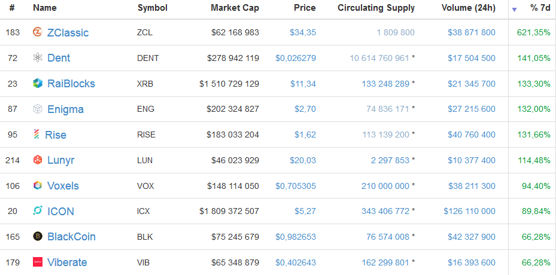This screenshot has height=275, width=556.
Task: Click ICON supply 343 406 772
Action: point(385,211)
